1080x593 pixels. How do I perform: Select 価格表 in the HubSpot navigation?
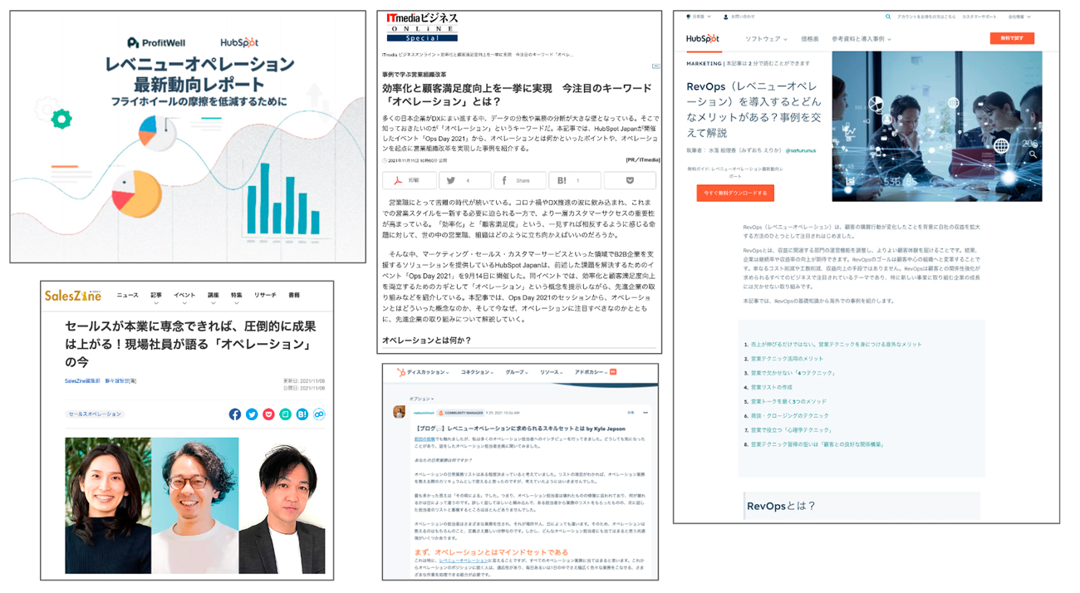pos(809,39)
